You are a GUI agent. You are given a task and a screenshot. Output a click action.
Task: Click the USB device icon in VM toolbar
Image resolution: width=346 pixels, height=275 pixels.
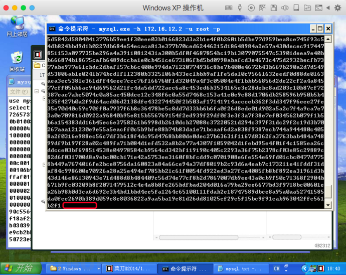240,8
